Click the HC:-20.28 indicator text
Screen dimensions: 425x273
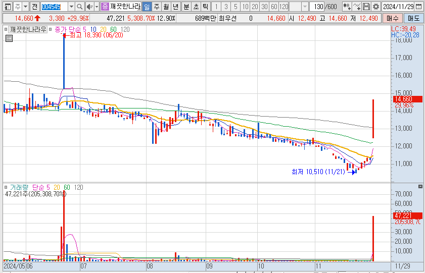click(405, 35)
